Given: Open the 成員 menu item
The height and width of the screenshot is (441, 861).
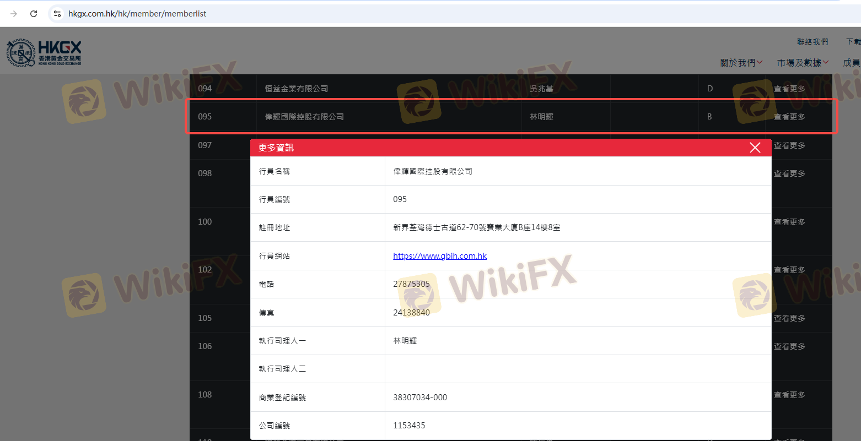Looking at the screenshot, I should pos(851,63).
